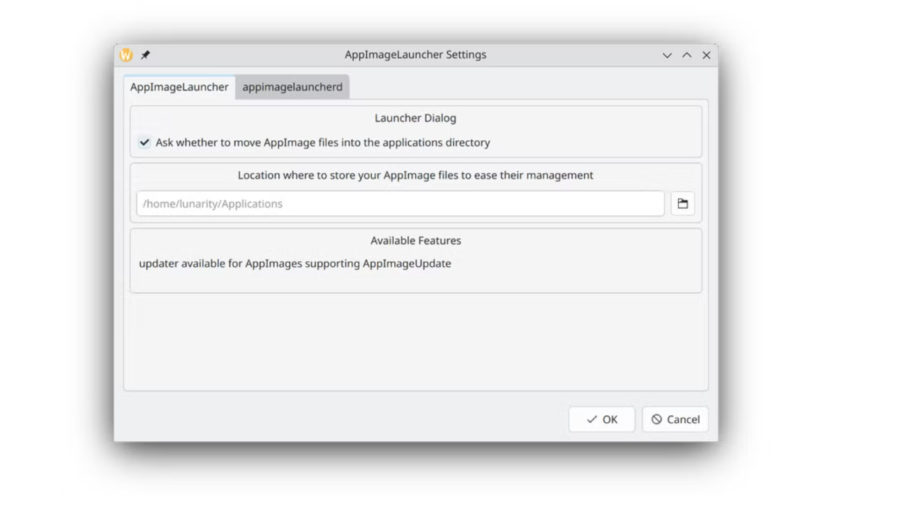898x505 pixels.
Task: Pin the window on all desktops
Action: coord(145,55)
